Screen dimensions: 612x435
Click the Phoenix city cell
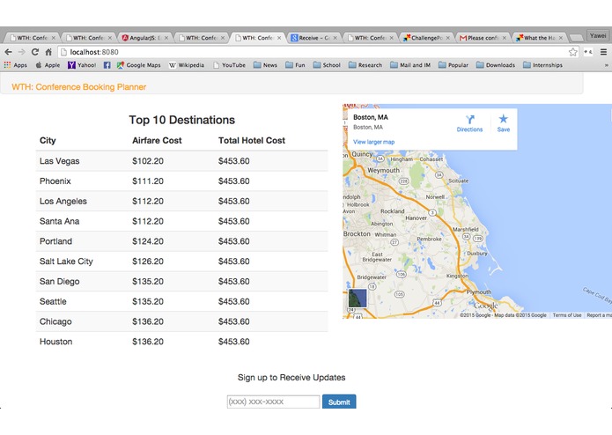55,181
